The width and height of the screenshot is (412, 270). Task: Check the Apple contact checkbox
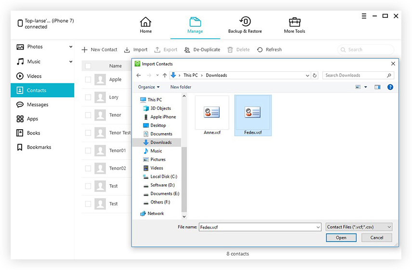tap(88, 80)
